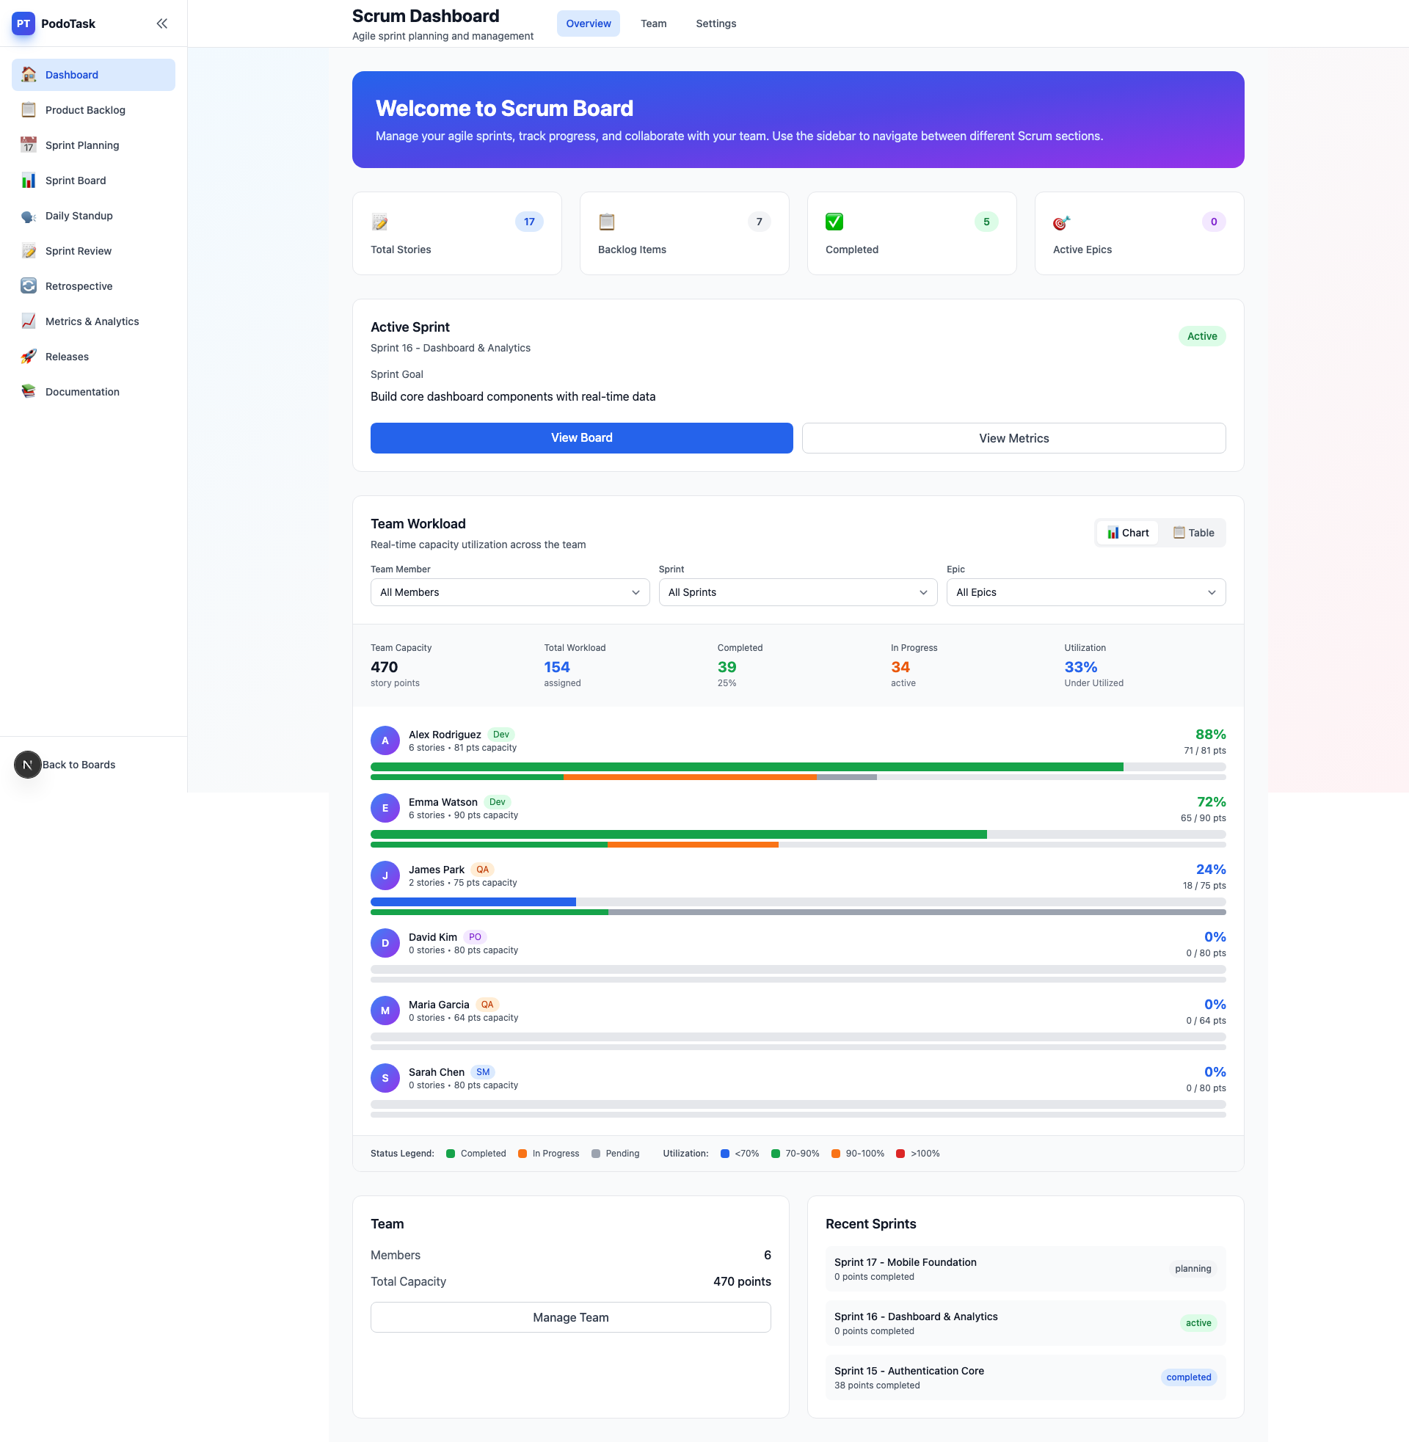
Task: Switch the Team Workload view to Table
Action: (1194, 533)
